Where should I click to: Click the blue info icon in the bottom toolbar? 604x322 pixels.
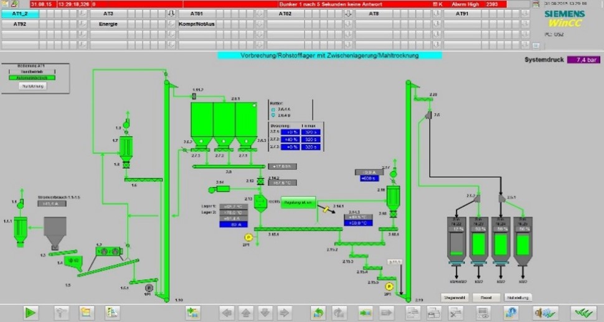click(x=511, y=313)
